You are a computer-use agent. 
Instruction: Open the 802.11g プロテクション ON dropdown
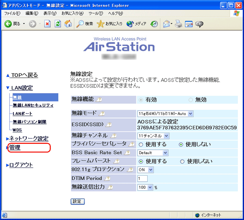145,170
